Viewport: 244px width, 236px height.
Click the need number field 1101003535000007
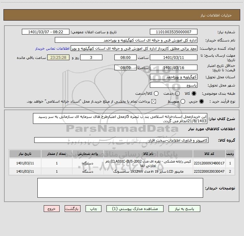(x=174, y=32)
